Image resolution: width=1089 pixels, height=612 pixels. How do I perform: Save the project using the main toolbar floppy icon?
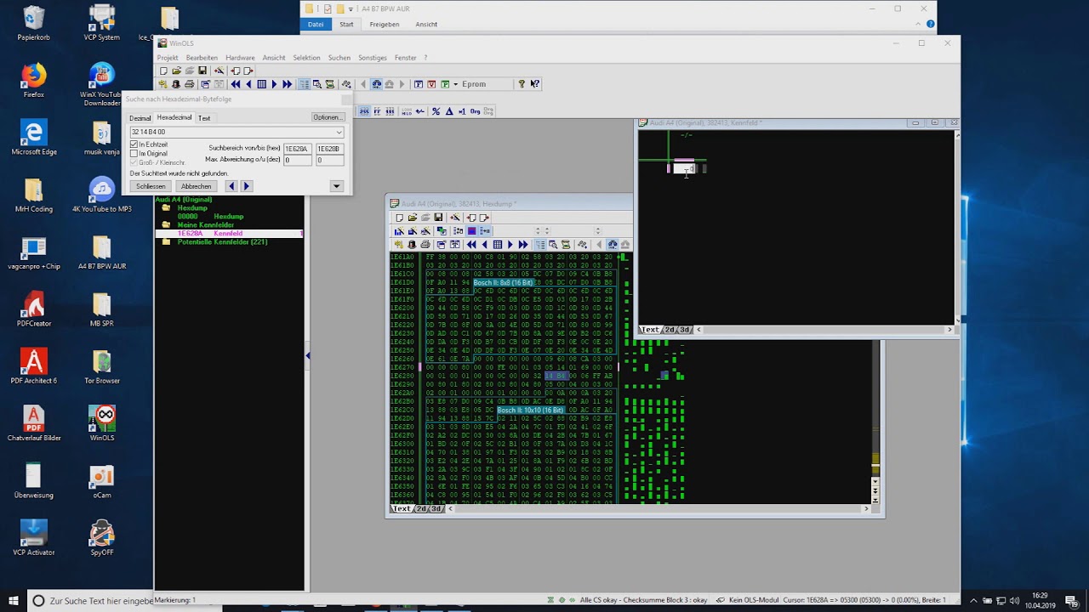(202, 71)
